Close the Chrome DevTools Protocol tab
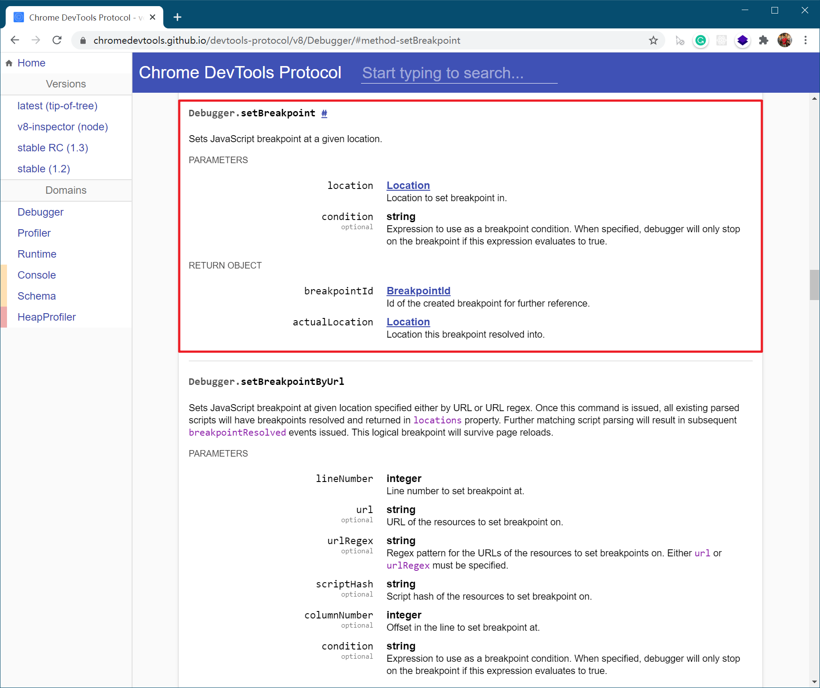 point(153,17)
